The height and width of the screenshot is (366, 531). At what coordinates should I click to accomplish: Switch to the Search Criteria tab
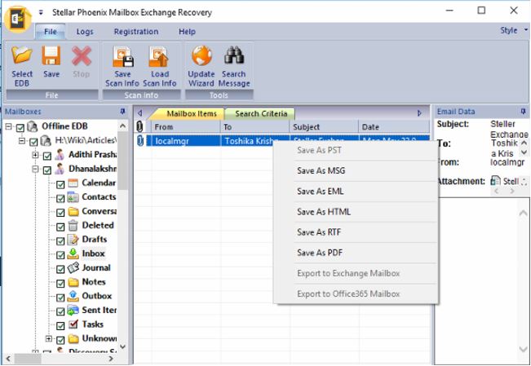point(261,114)
